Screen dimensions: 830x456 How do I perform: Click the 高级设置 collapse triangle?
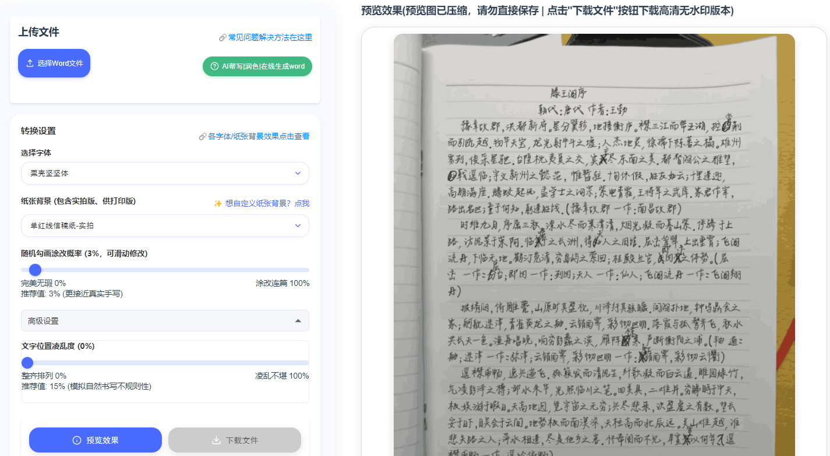tap(298, 321)
